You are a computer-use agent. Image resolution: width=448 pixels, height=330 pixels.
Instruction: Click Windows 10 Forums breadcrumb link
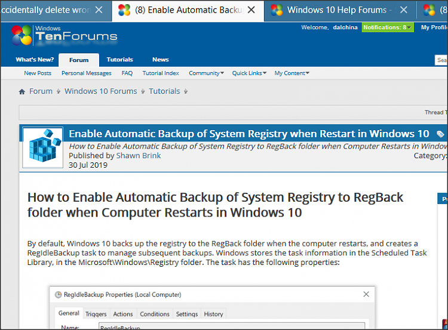click(101, 91)
